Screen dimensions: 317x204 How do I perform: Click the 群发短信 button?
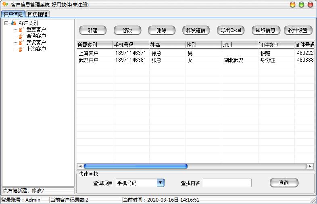click(196, 30)
